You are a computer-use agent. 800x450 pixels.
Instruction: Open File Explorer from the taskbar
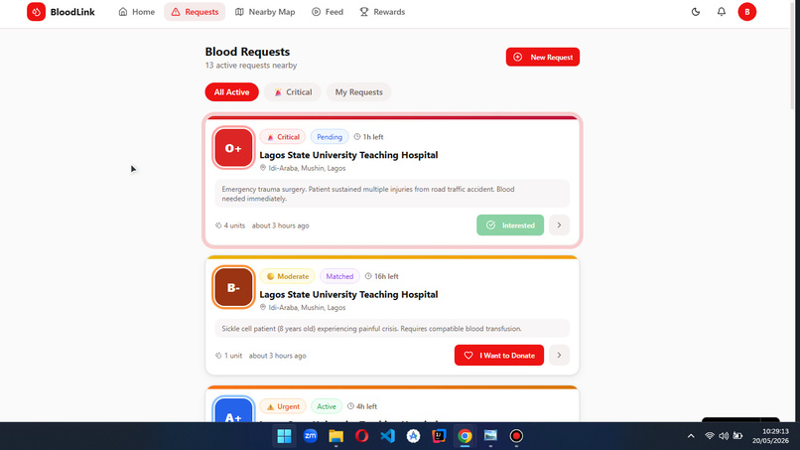pyautogui.click(x=335, y=436)
